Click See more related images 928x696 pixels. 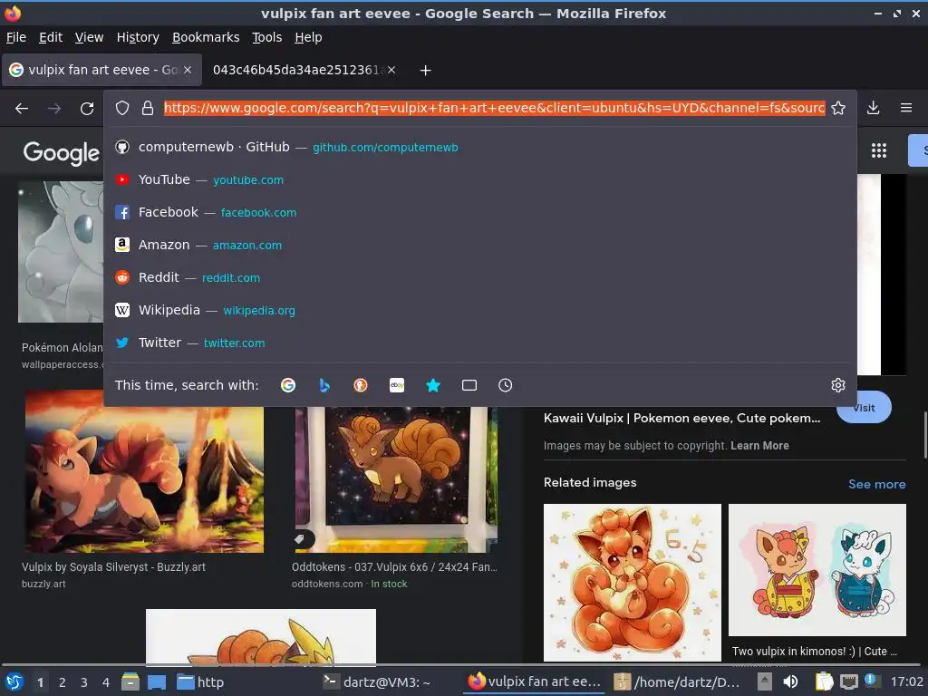877,484
